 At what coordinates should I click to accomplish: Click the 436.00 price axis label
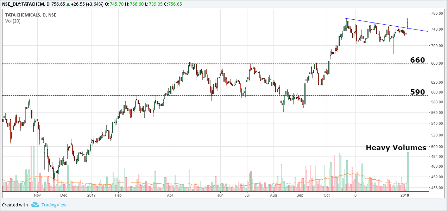click(437, 188)
